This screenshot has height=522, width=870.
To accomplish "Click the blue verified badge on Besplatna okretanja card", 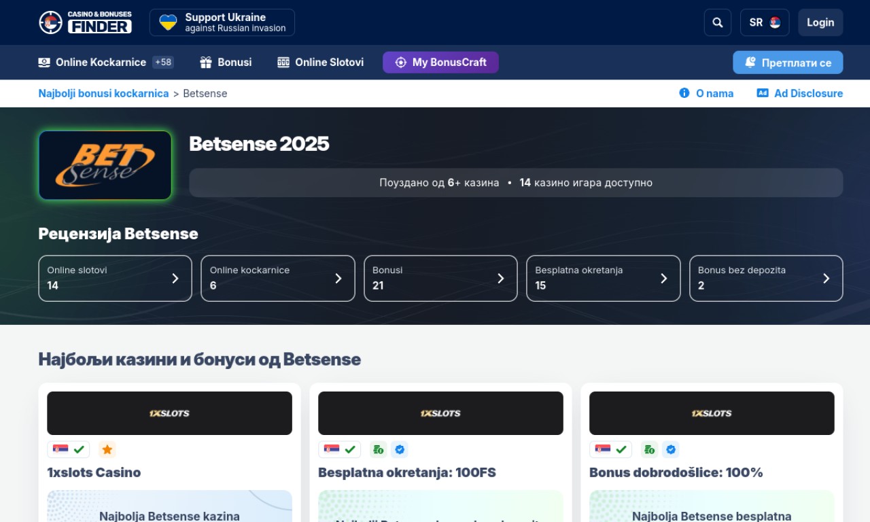I will point(400,449).
